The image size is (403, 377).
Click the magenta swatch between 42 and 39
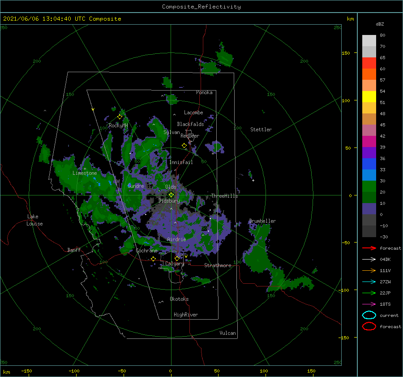pos(369,142)
